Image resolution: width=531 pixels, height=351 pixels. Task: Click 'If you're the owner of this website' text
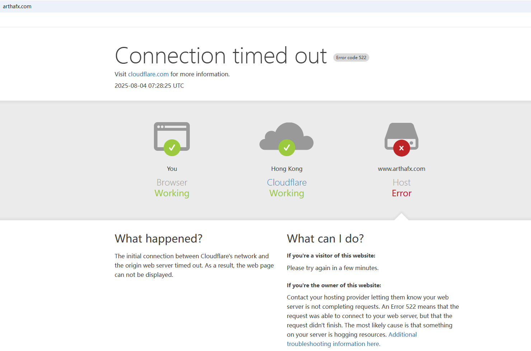pyautogui.click(x=334, y=285)
